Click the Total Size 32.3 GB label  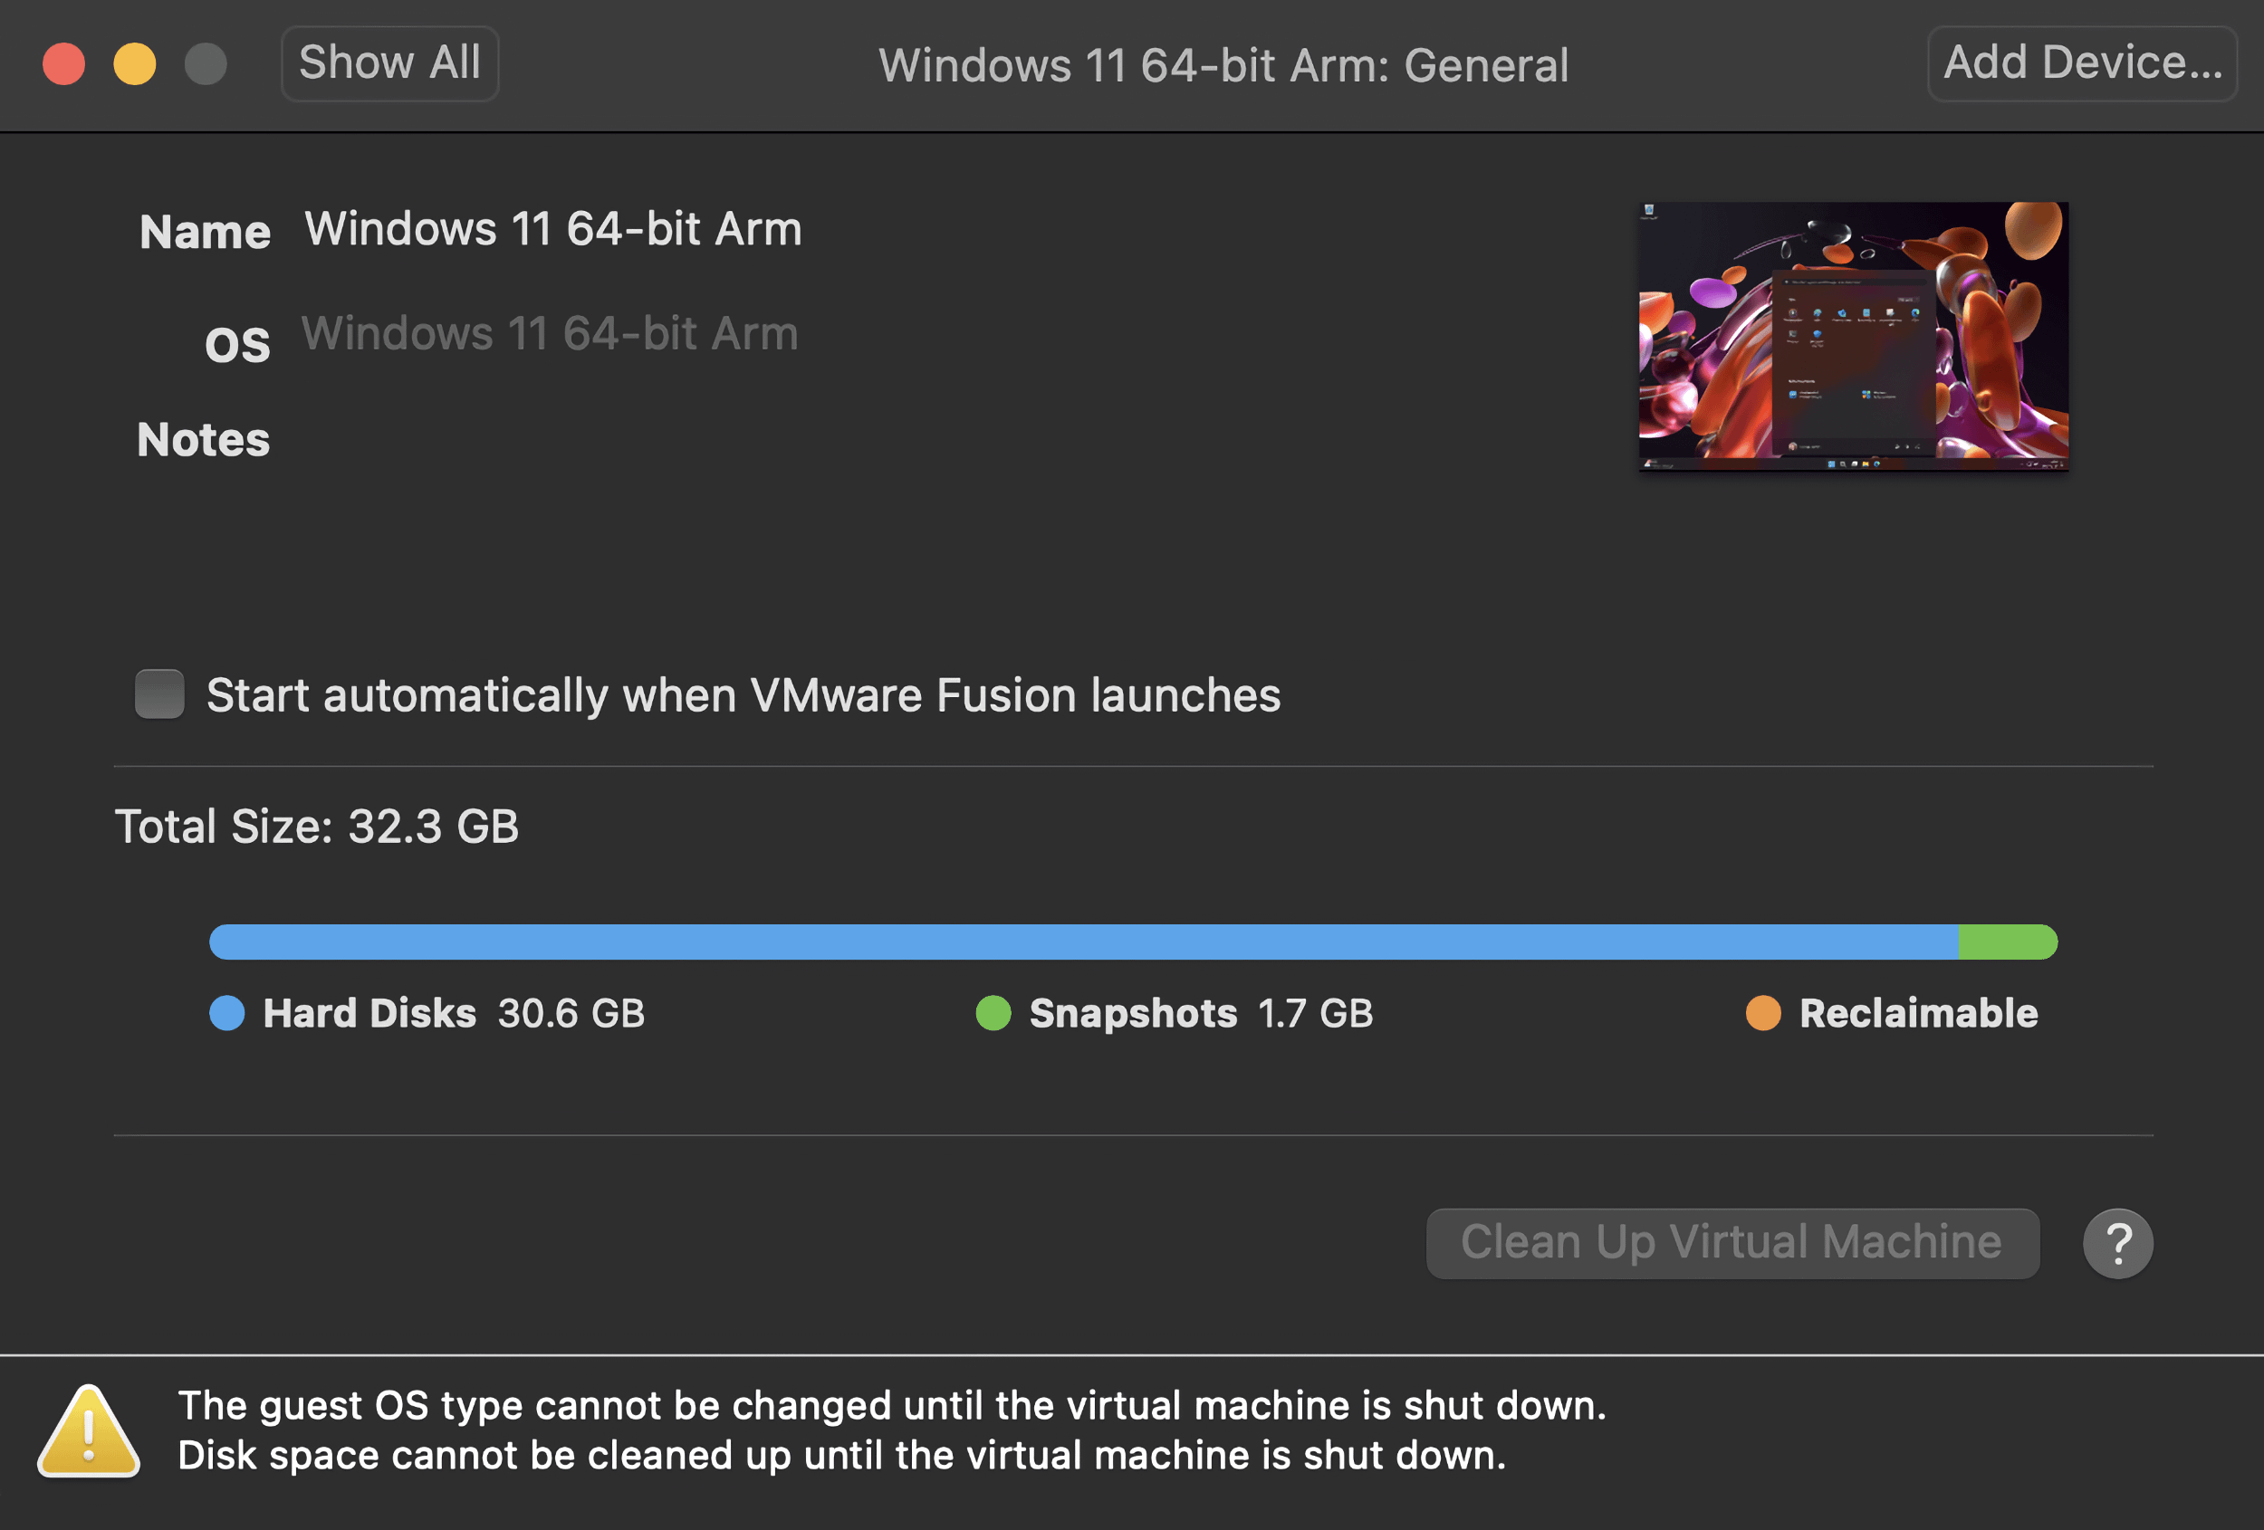coord(318,825)
